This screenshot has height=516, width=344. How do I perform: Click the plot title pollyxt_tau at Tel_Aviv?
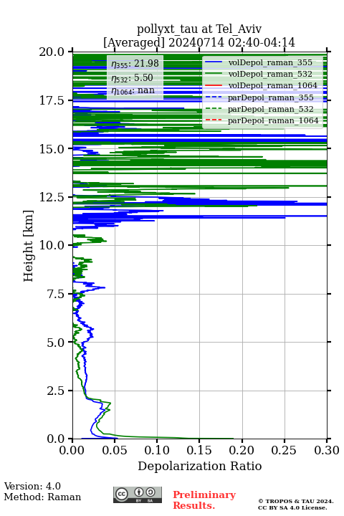(x=199, y=29)
